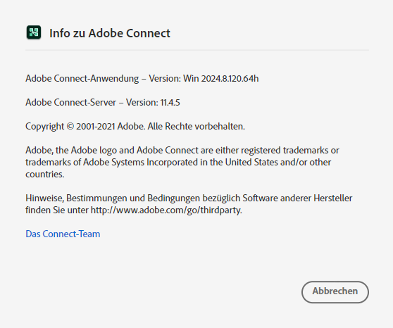Click the words finden Sie unter
The image size is (393, 328).
point(57,210)
